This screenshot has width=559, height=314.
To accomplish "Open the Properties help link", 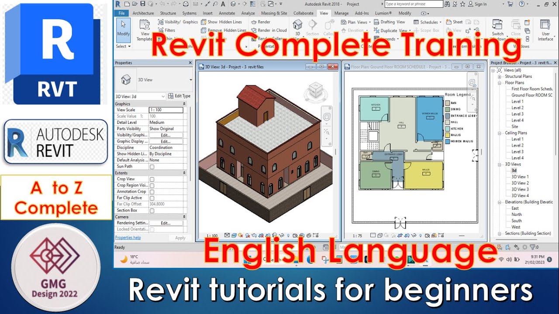I will tap(128, 238).
